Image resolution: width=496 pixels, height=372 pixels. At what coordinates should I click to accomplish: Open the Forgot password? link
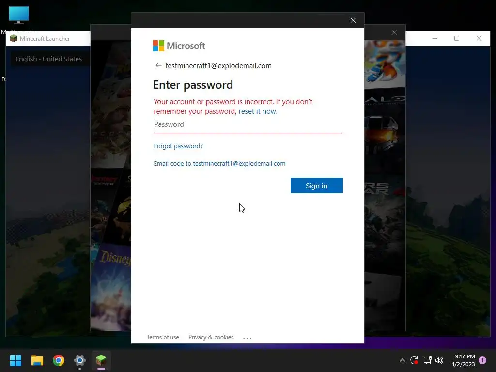178,146
